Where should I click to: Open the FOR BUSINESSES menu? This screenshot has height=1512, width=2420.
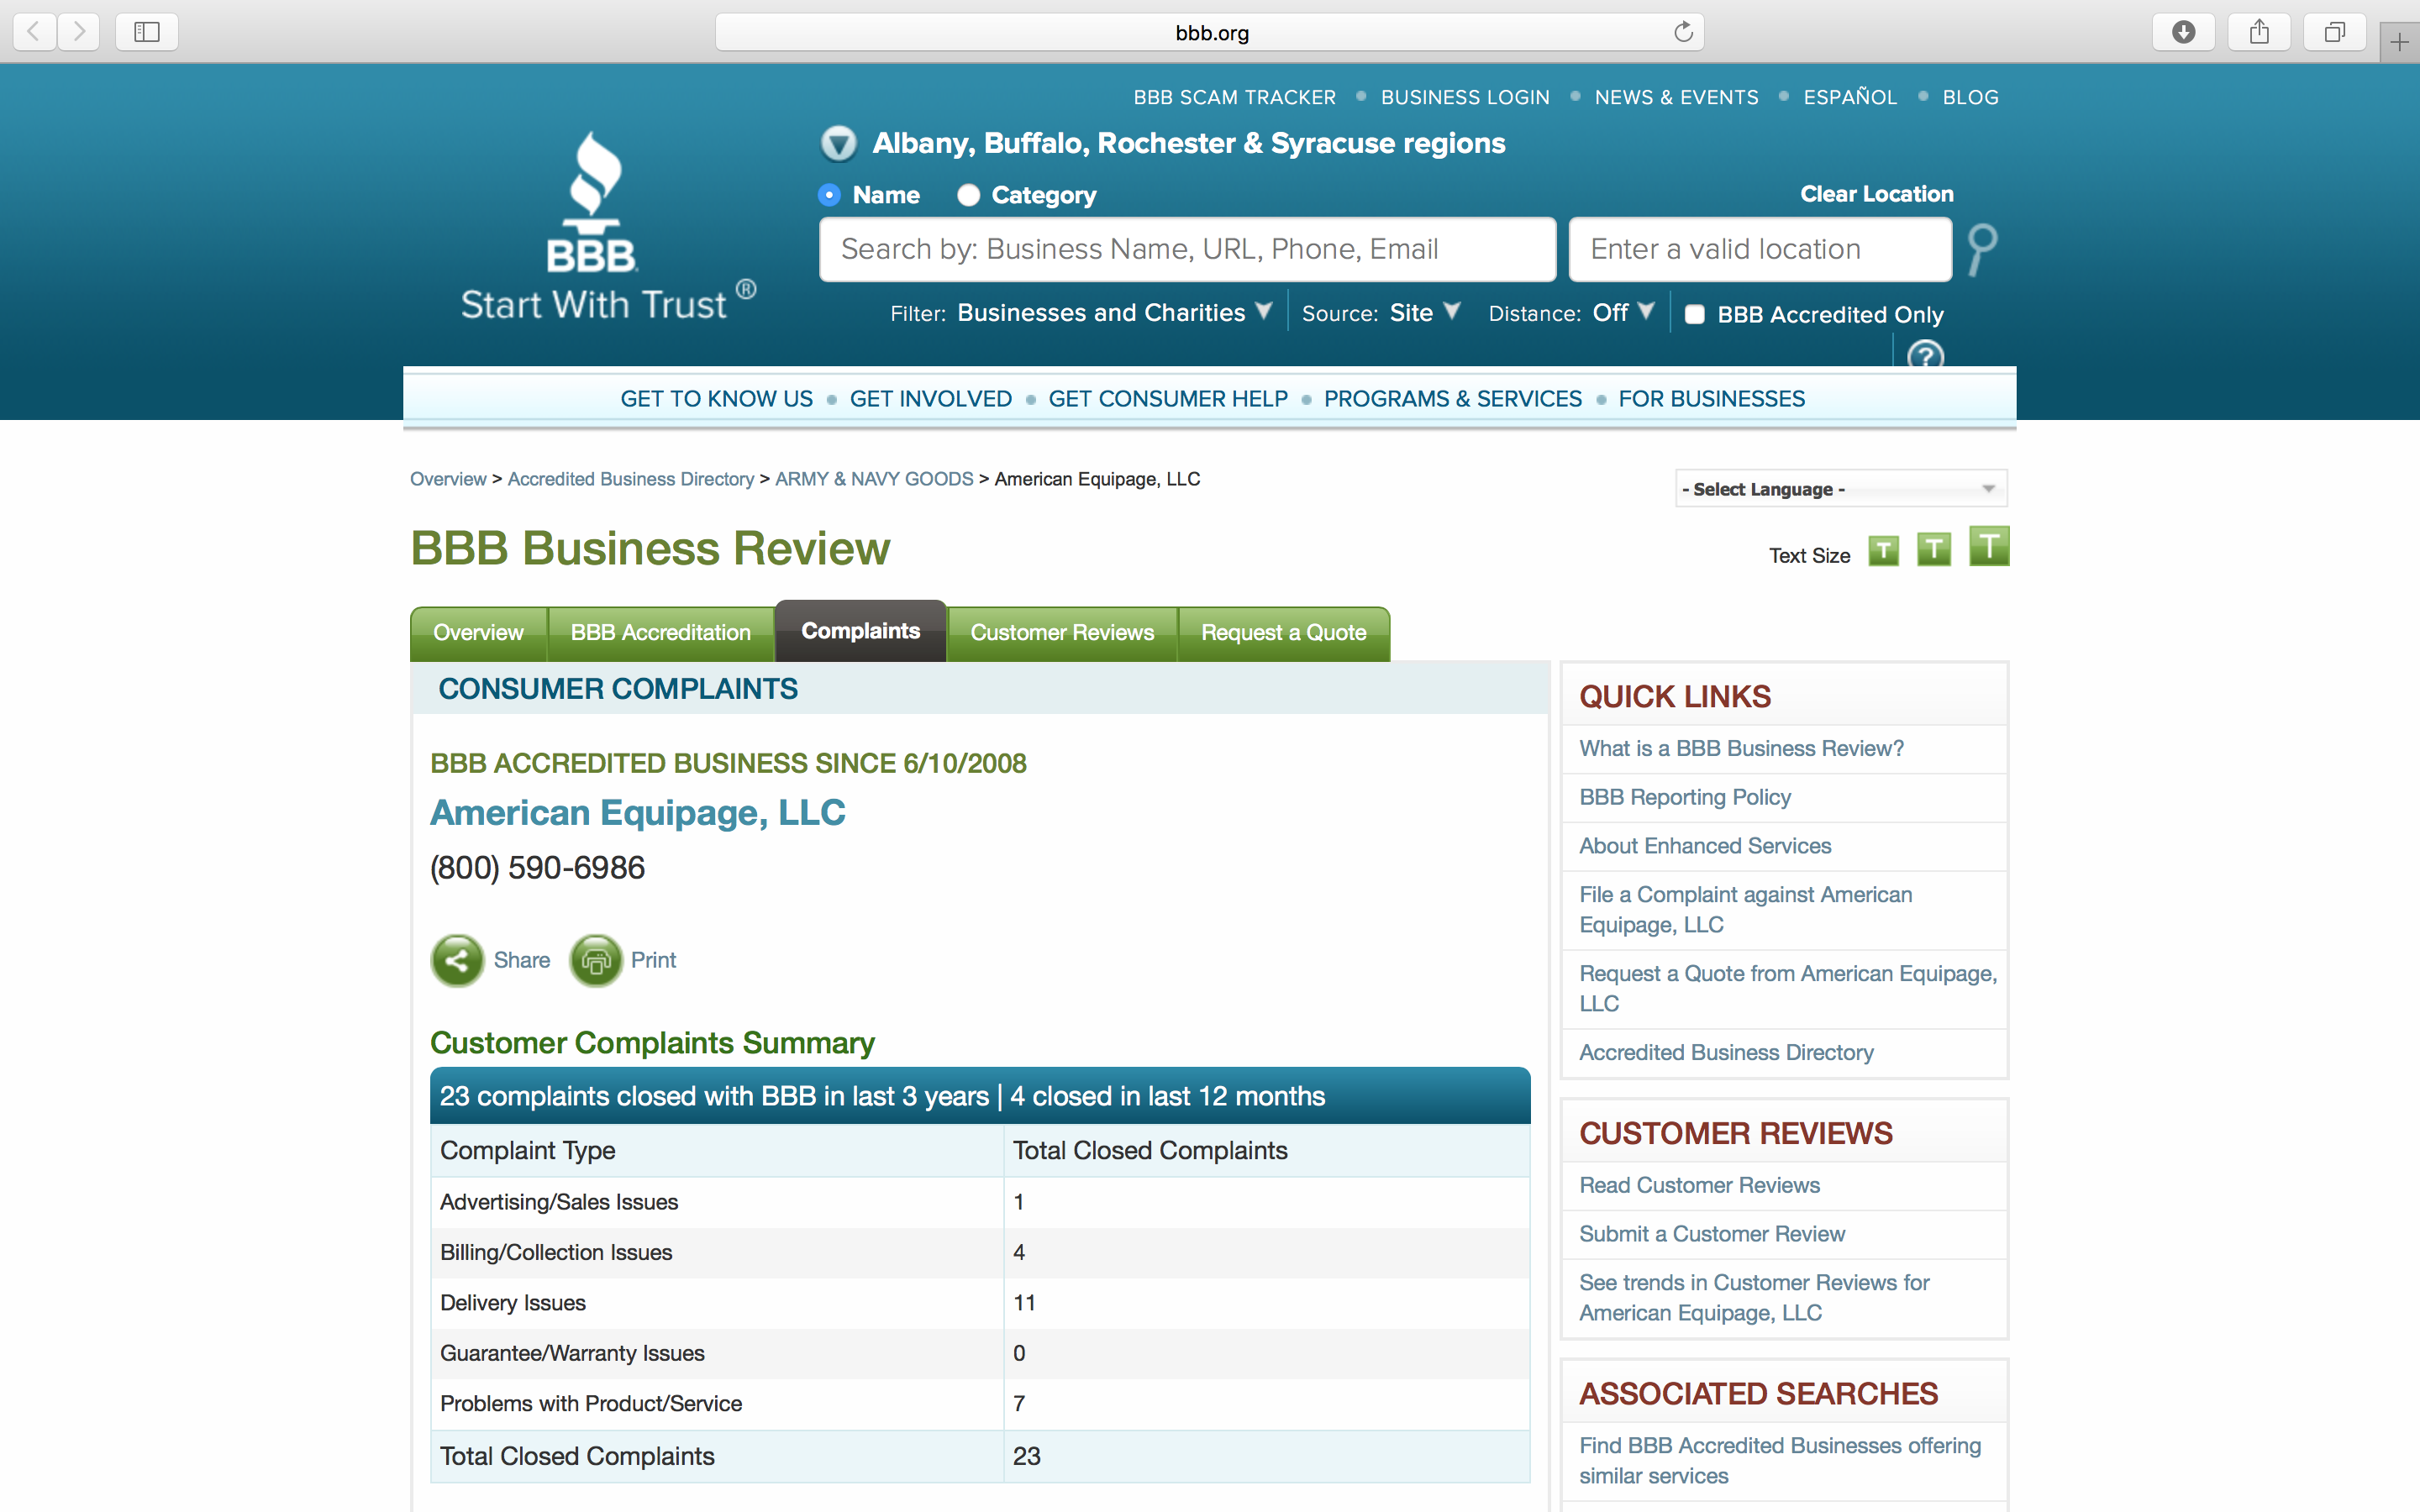point(1711,399)
